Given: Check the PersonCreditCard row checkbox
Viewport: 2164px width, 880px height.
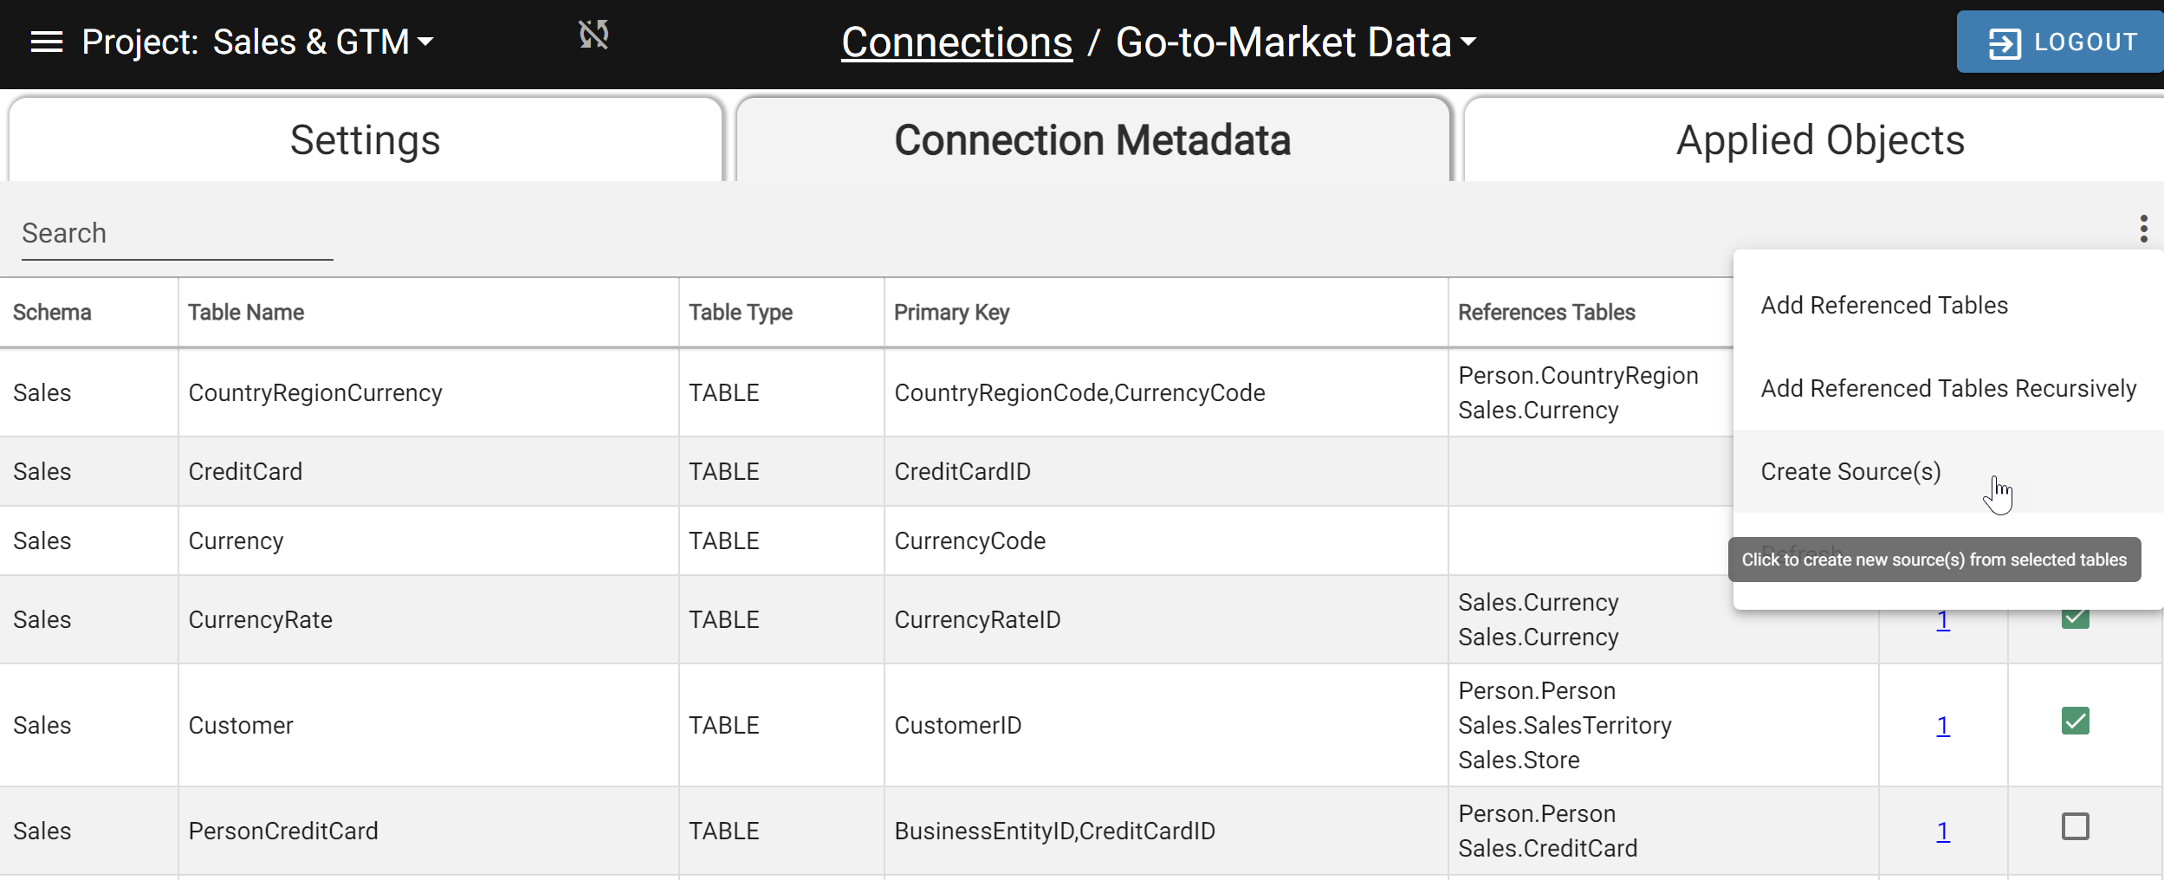Looking at the screenshot, I should coord(2075,826).
